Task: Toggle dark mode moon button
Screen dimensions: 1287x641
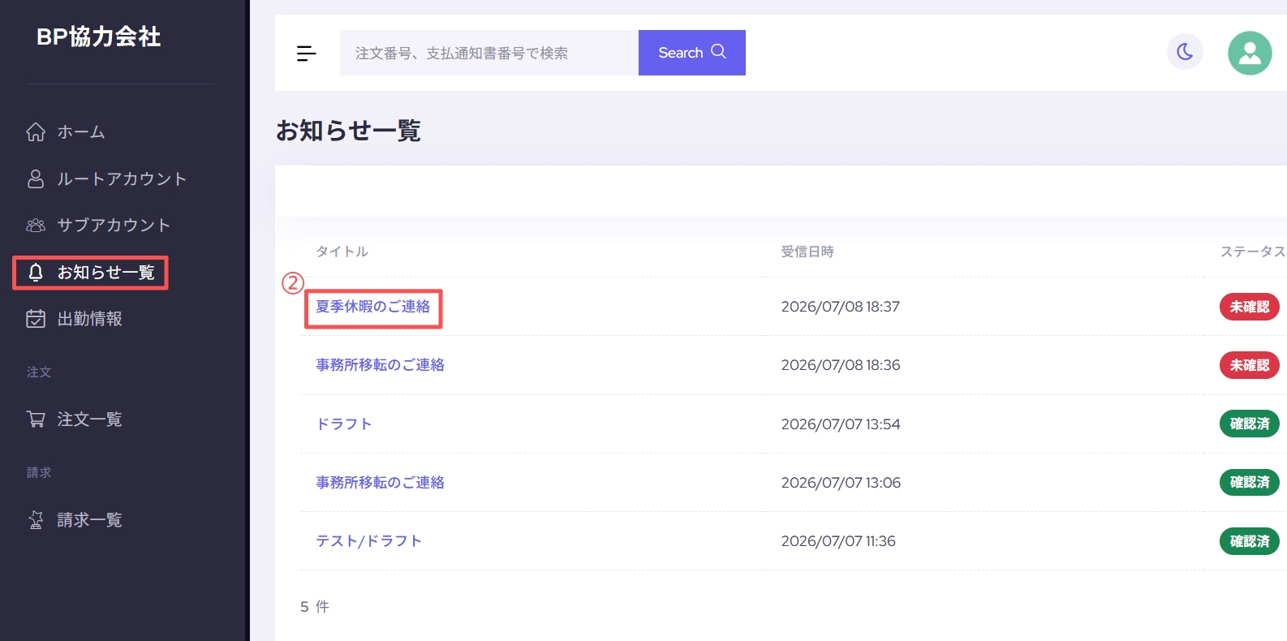Action: 1185,52
